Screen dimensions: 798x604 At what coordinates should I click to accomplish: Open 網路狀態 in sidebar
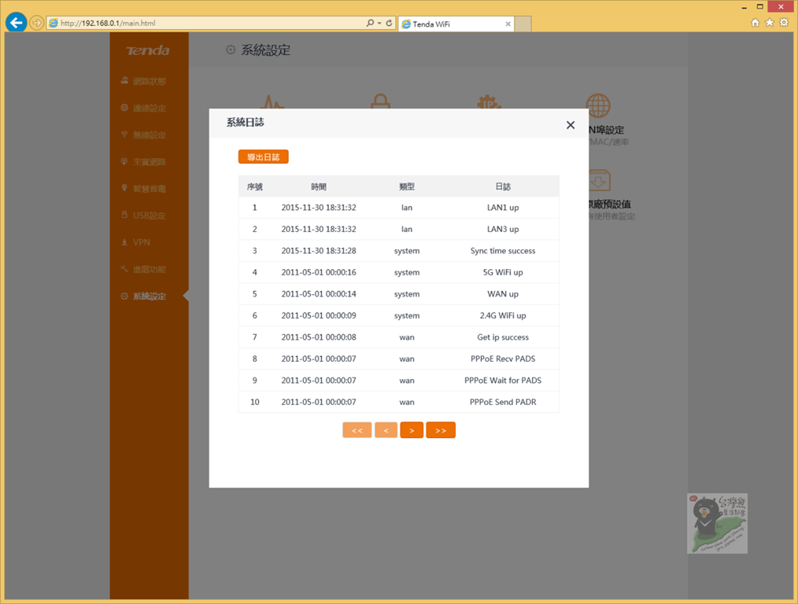[x=149, y=81]
